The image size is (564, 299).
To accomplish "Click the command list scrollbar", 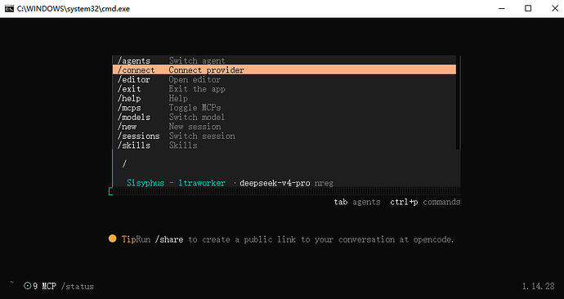I will [x=459, y=102].
